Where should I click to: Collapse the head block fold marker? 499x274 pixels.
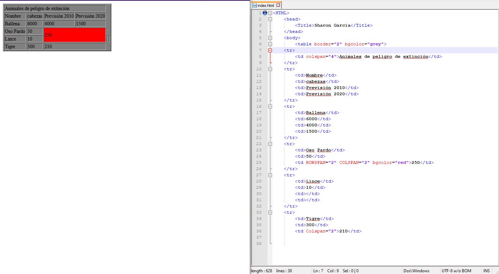270,19
